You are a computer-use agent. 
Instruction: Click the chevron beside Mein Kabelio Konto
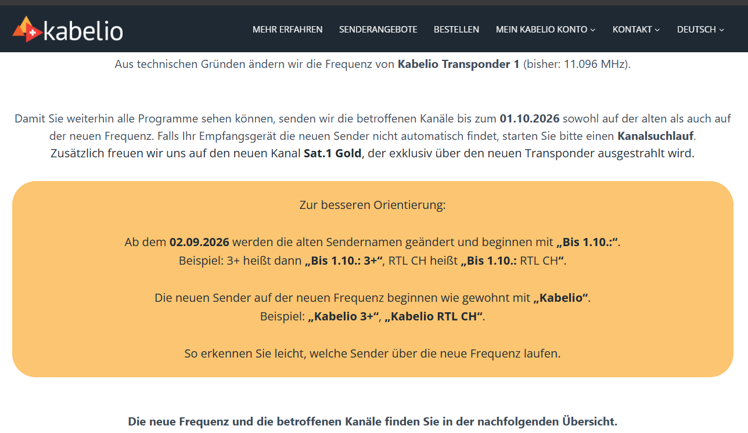point(593,30)
